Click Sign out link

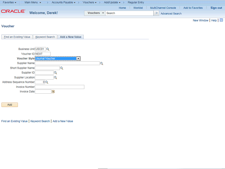click(216, 8)
